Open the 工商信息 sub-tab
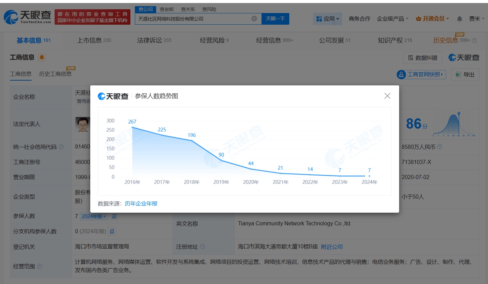This screenshot has width=488, height=284. tap(21, 74)
